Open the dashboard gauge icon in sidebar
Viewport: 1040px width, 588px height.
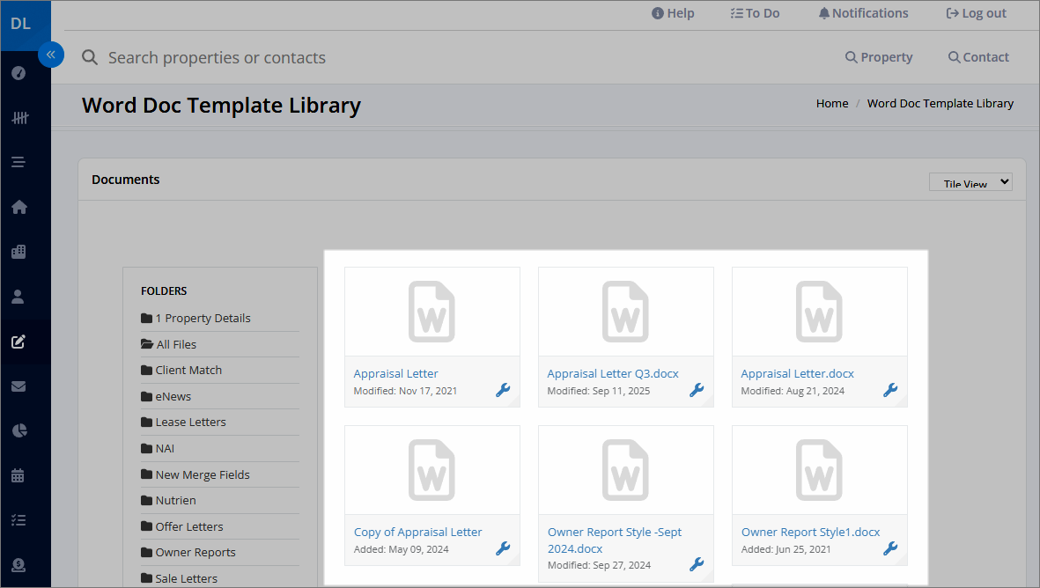click(18, 73)
